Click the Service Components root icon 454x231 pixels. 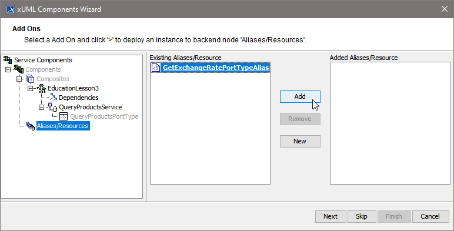point(8,60)
